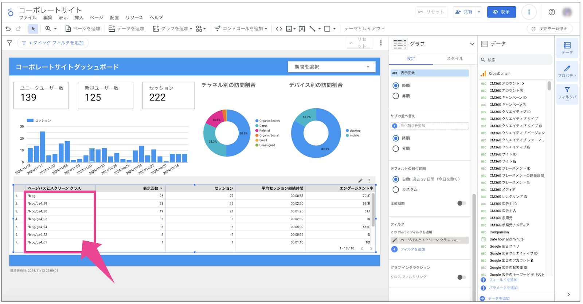Open the shape tool dropdown arrow
583x304 pixels.
click(334, 28)
